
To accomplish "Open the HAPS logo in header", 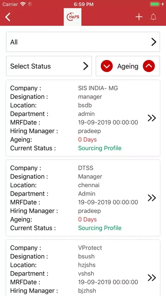I will point(73,17).
